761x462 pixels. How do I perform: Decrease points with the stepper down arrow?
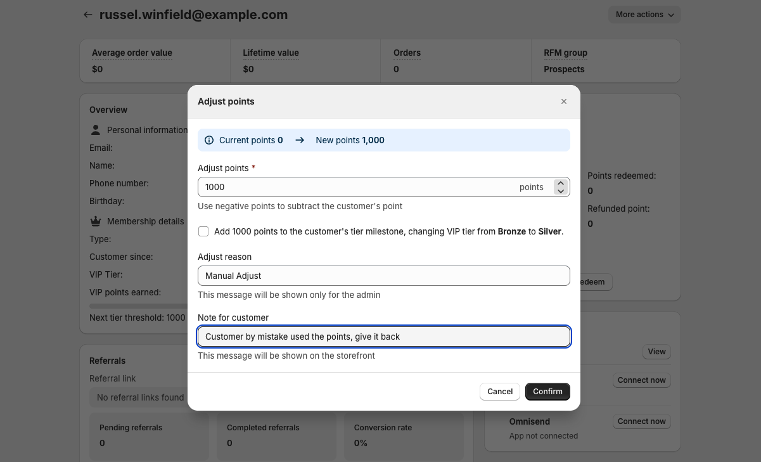pos(560,191)
